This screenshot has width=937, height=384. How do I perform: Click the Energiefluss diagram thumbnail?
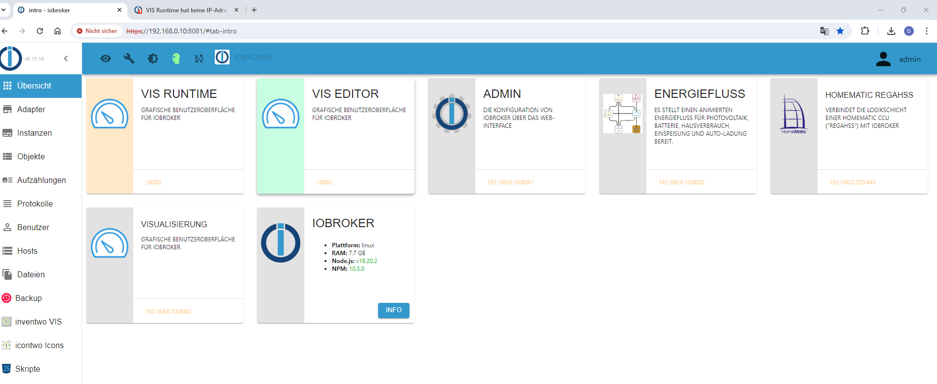click(623, 114)
